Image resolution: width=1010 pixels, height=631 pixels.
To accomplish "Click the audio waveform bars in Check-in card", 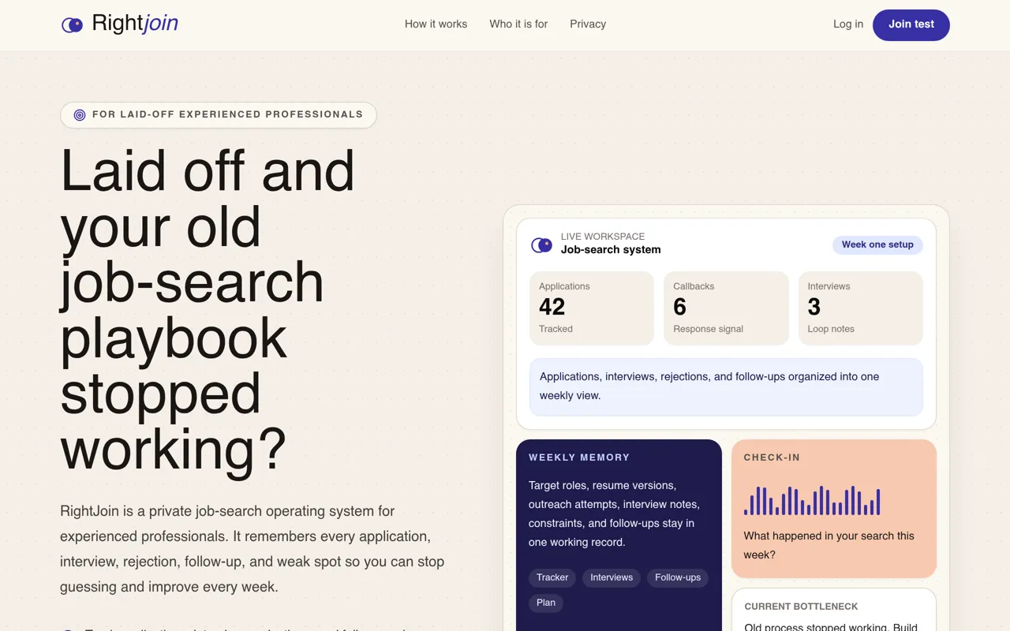I will 812,501.
